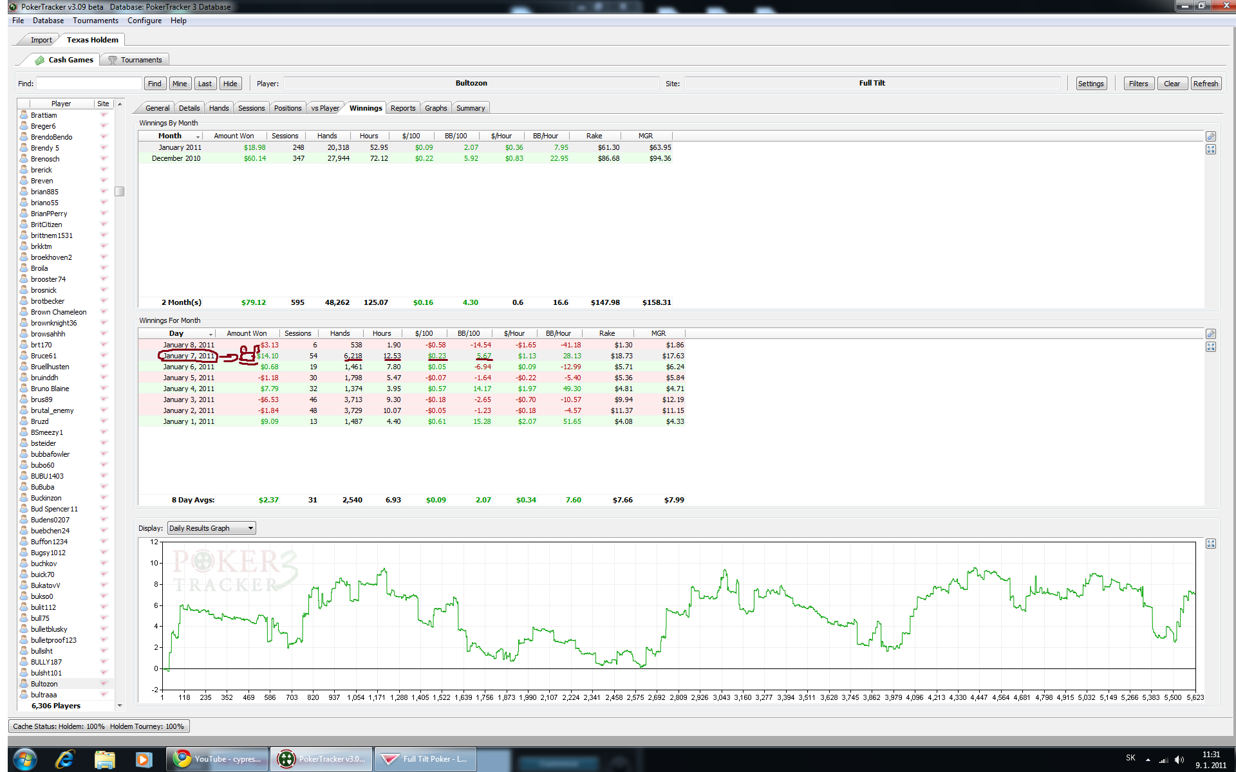Click the Find button
The image size is (1236, 772).
pos(154,84)
